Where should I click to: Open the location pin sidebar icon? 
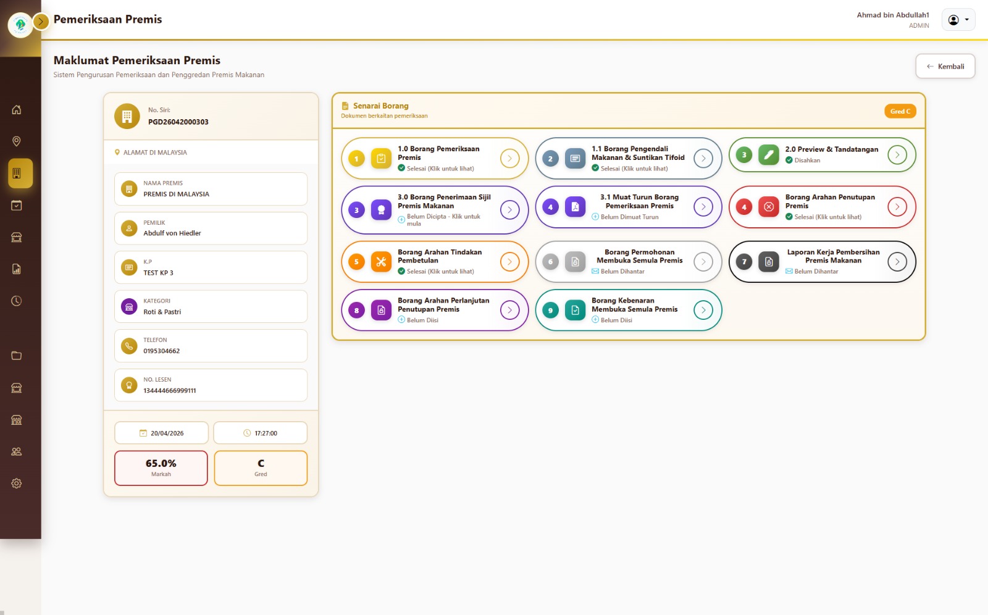click(x=17, y=141)
